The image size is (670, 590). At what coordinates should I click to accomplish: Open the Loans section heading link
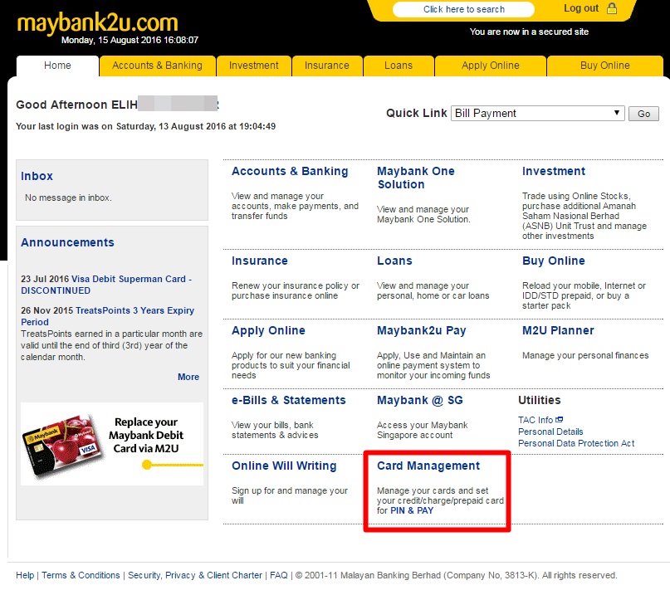tap(394, 261)
